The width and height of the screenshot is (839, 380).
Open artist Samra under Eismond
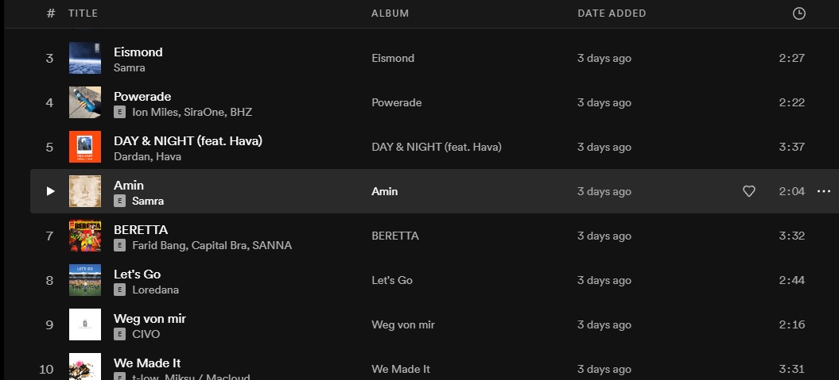point(130,68)
